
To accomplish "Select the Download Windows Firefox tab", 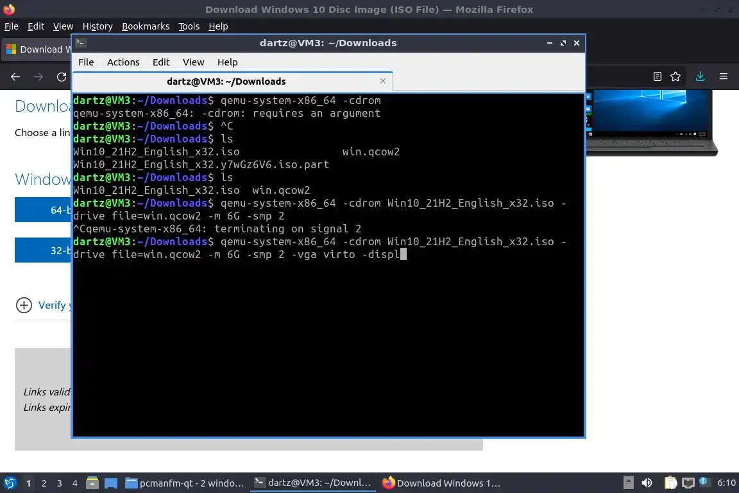I will [37, 49].
